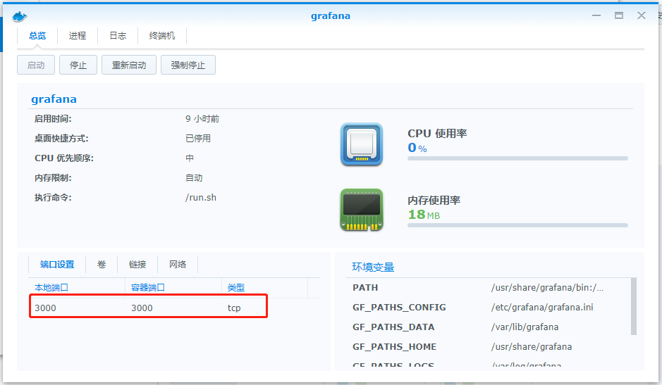Select the tcp type cell
This screenshot has width=662, height=385.
tap(234, 308)
